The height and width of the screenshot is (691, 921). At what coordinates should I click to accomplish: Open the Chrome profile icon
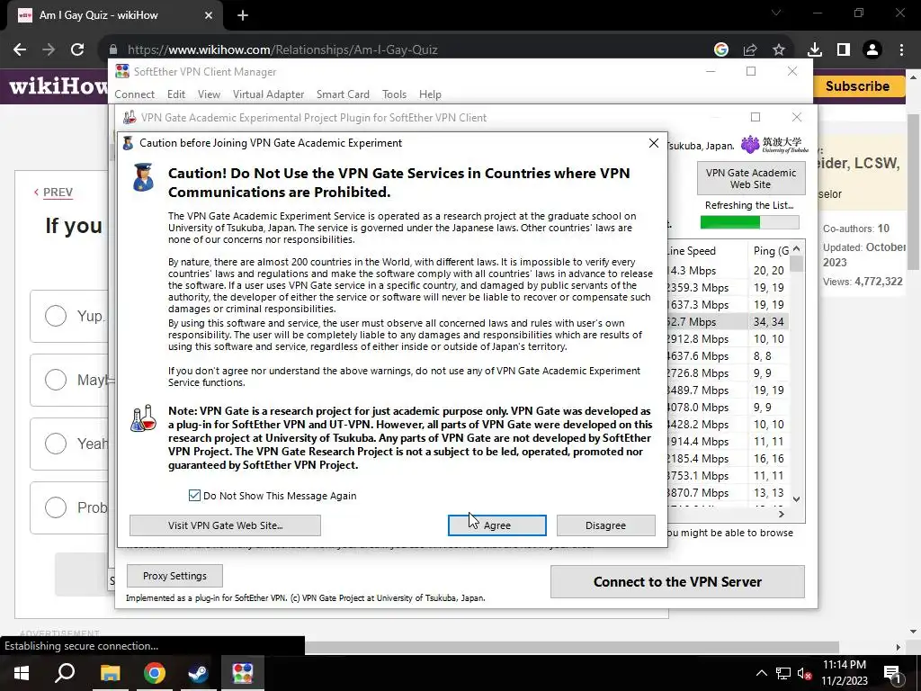point(872,49)
